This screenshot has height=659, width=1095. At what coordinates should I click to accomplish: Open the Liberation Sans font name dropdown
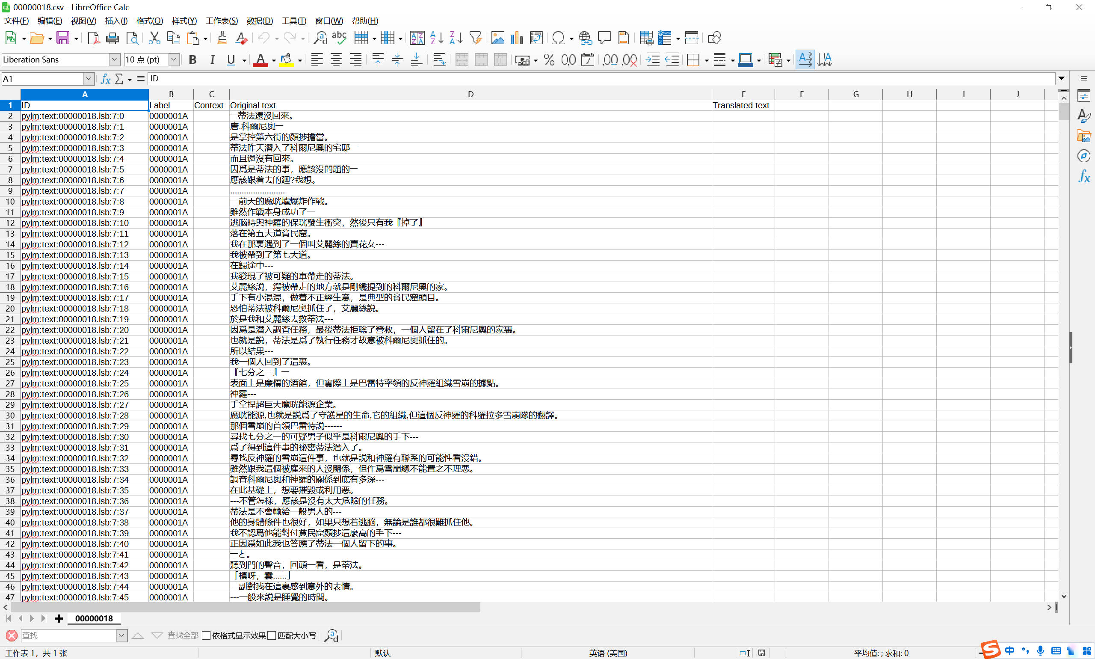[x=115, y=59]
